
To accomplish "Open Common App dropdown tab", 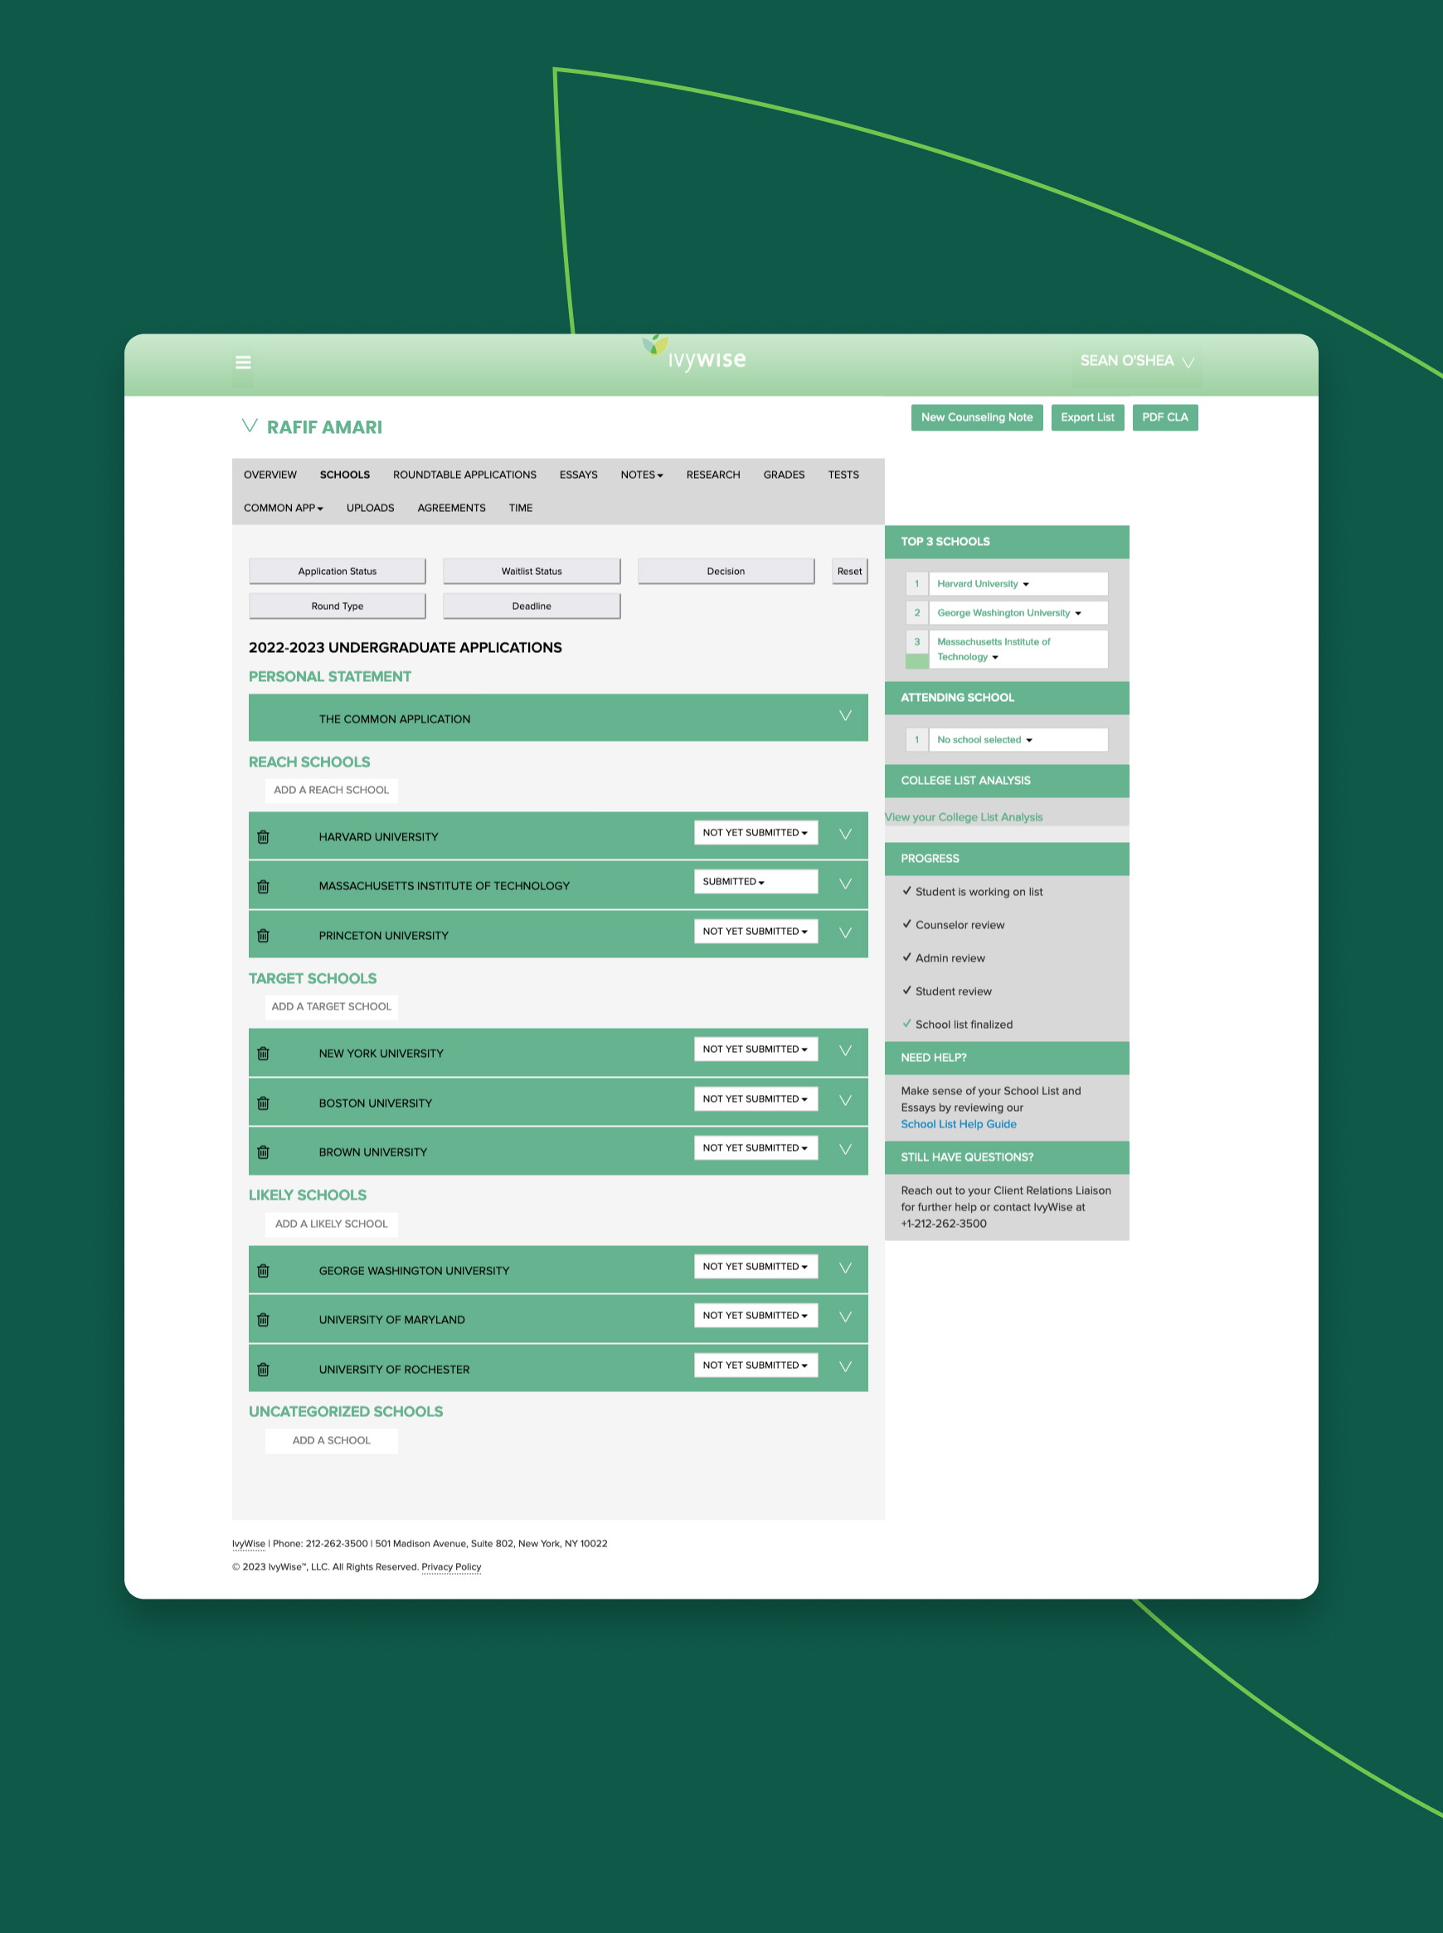I will pos(283,508).
